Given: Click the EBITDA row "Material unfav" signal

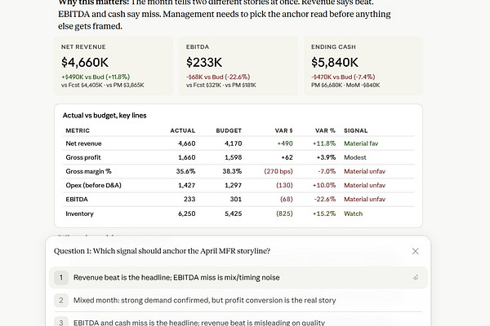Looking at the screenshot, I should (364, 199).
